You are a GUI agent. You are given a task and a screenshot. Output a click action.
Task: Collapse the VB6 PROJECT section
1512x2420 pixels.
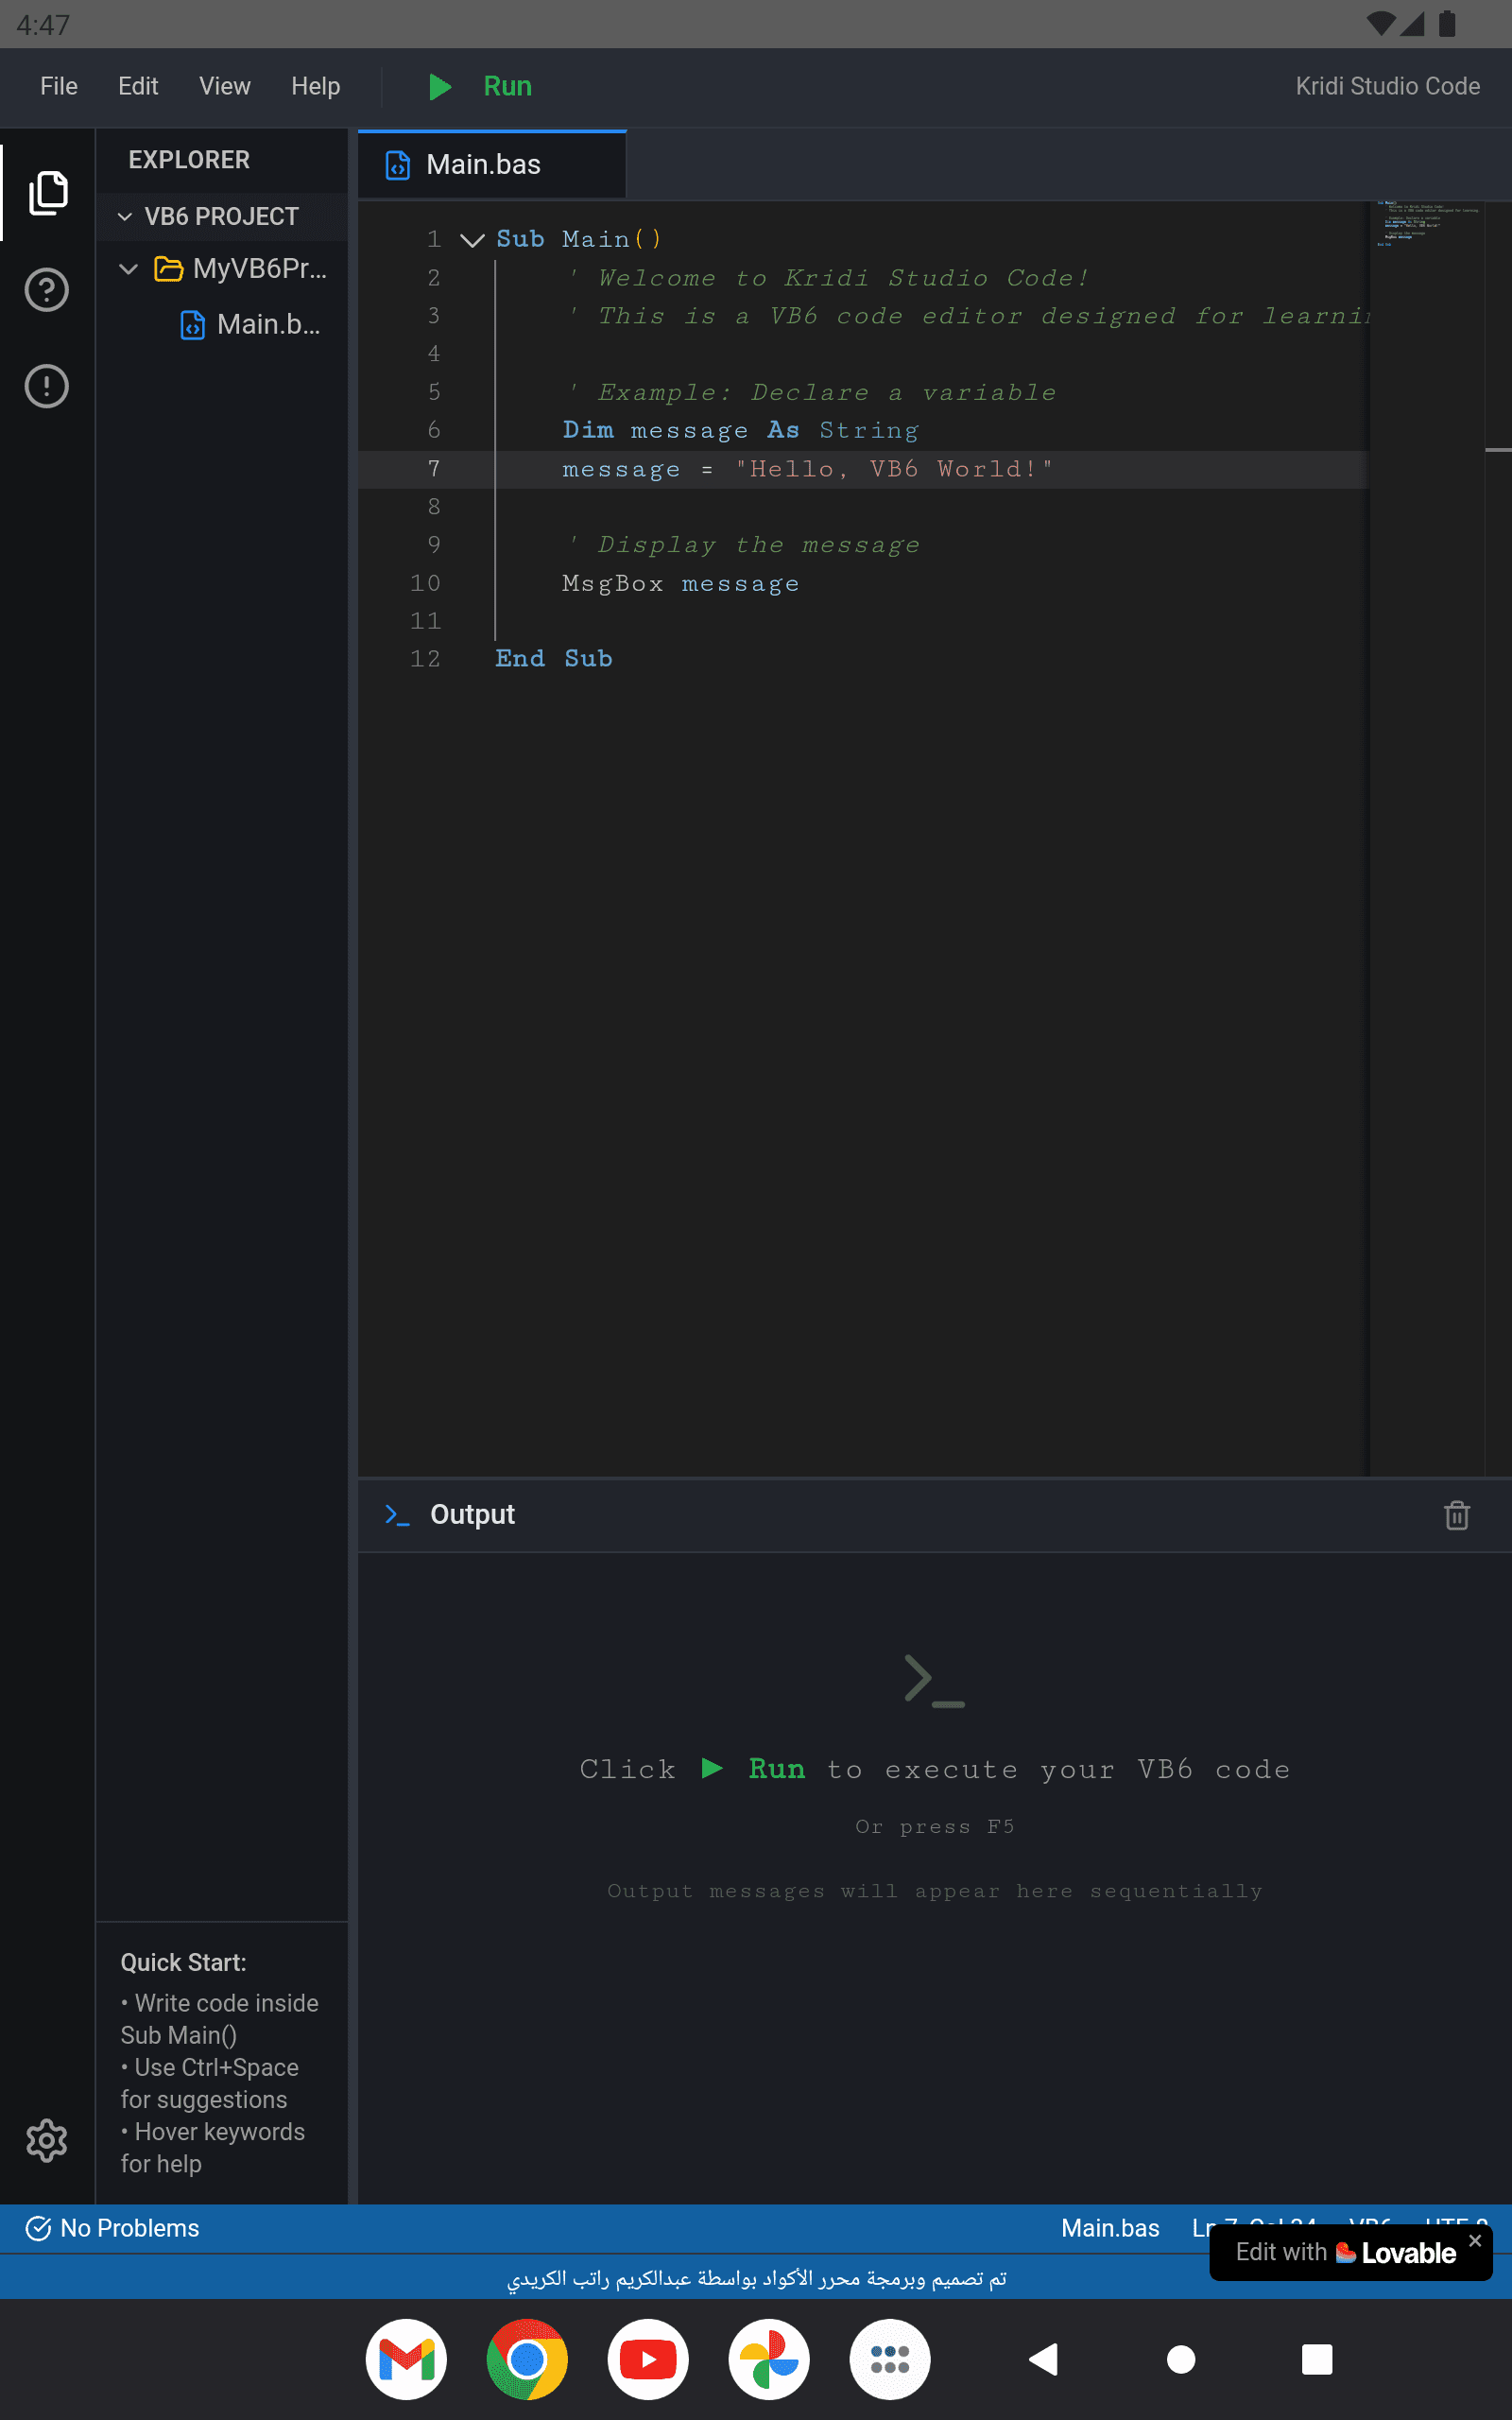pyautogui.click(x=125, y=217)
